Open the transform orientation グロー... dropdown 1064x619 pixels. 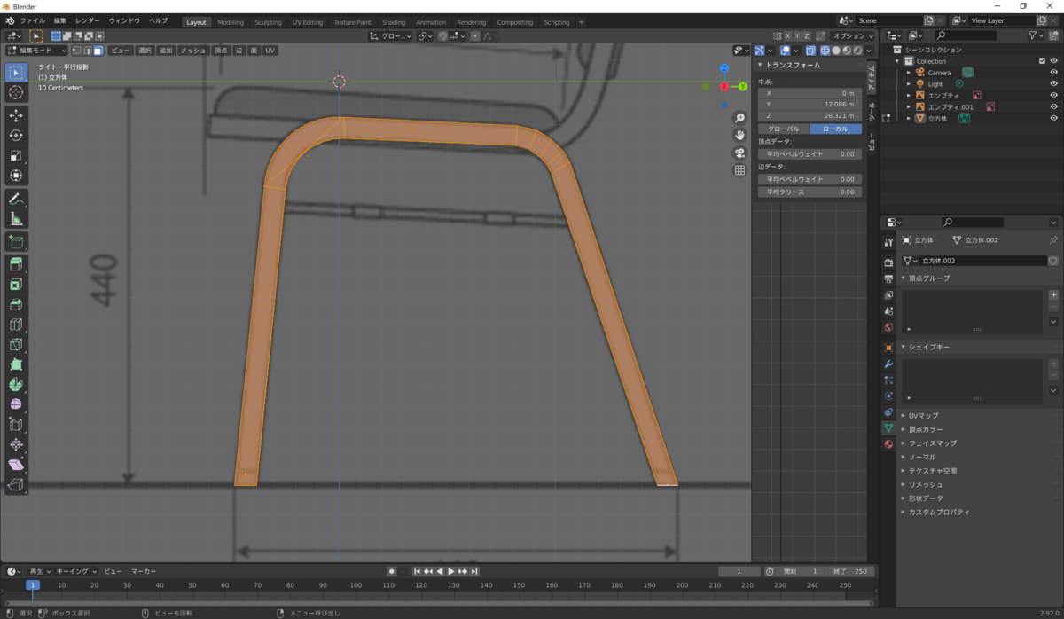[x=391, y=36]
